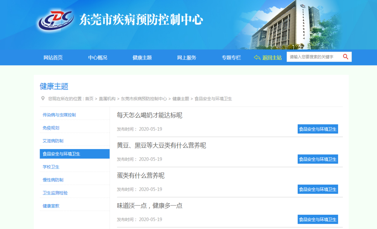Select 传染病与虫媒控制 in the sidebar
The image size is (377, 229).
[59, 115]
